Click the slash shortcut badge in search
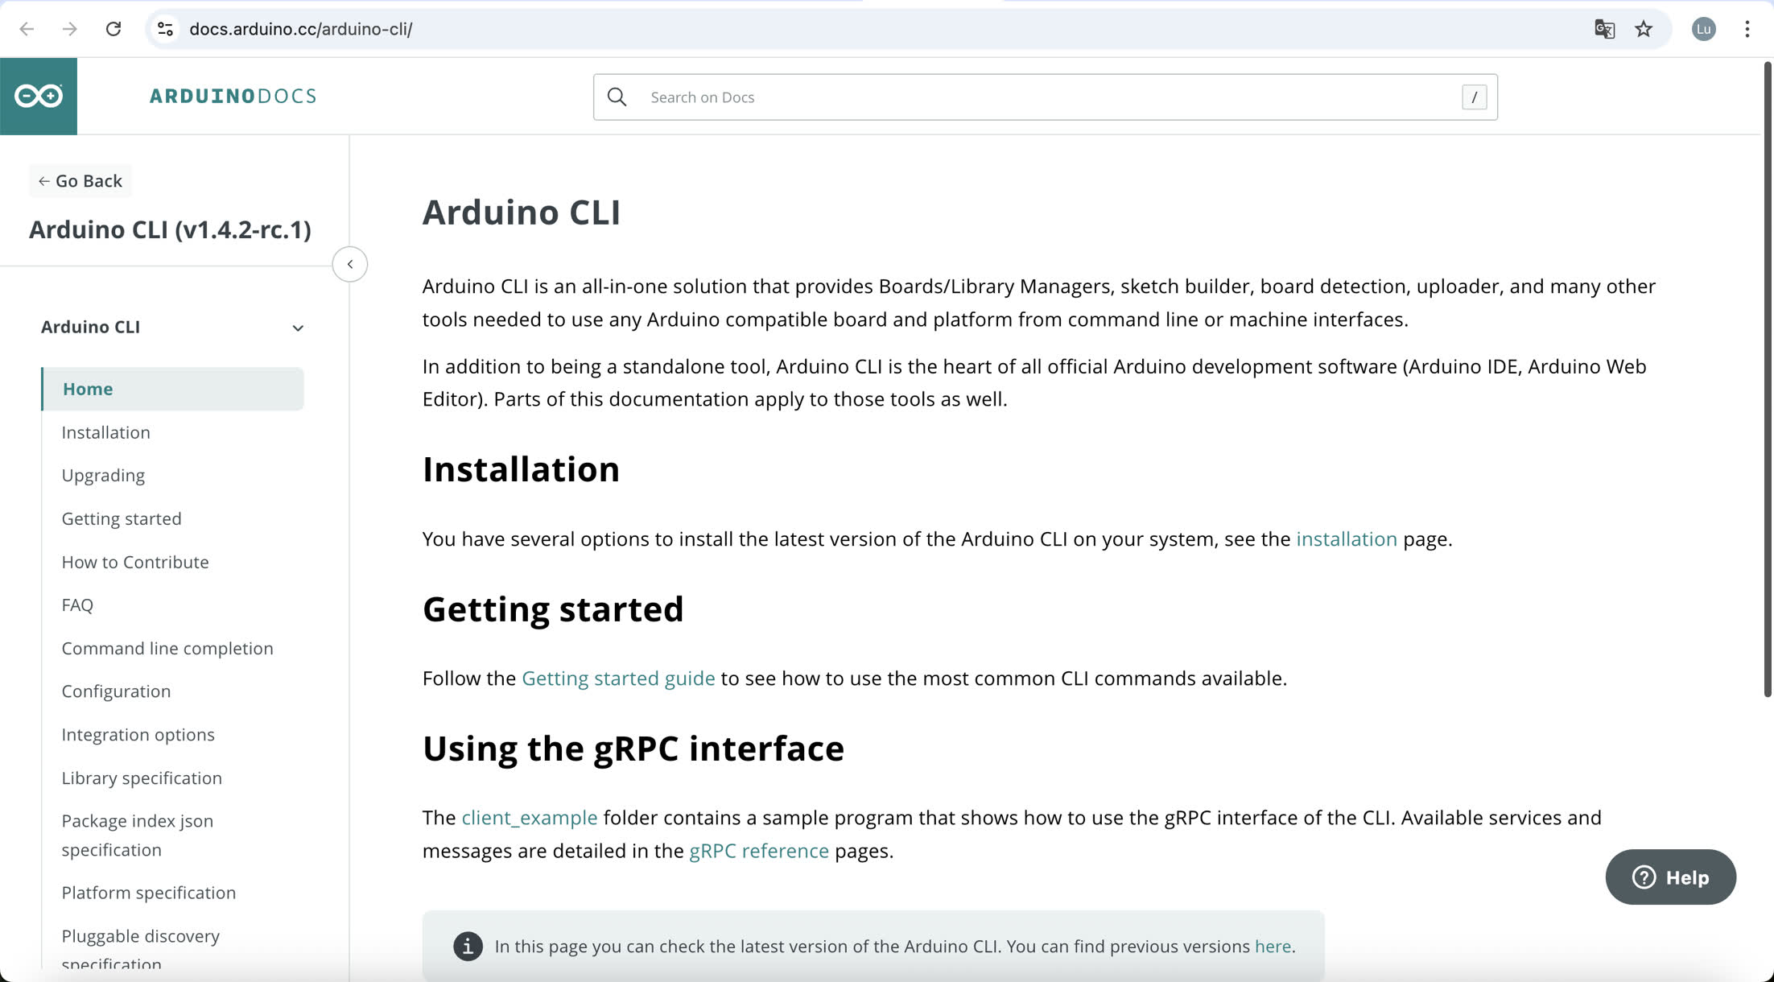The width and height of the screenshot is (1774, 982). pos(1474,97)
